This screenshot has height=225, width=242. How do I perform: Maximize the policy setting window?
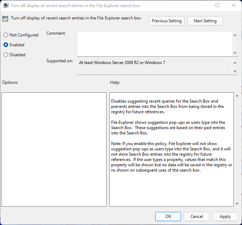coord(217,6)
